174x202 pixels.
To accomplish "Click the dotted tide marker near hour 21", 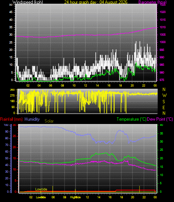I will click(139, 189).
